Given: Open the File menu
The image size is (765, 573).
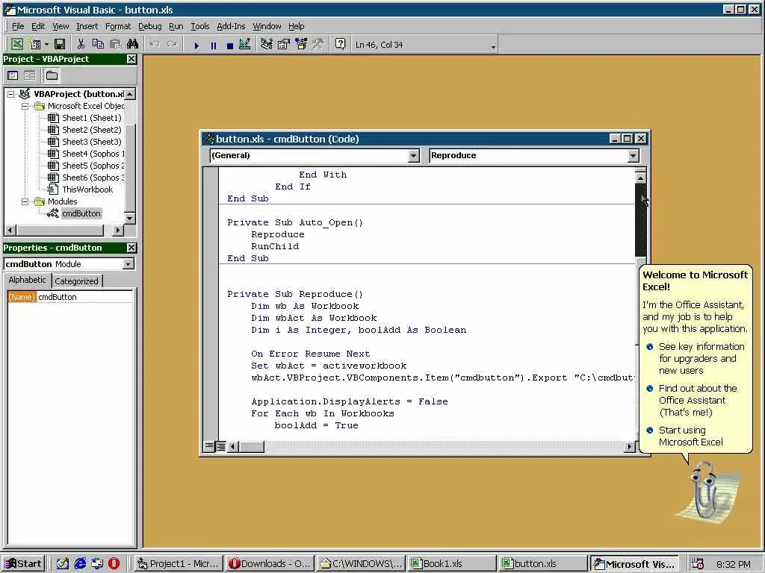Looking at the screenshot, I should 18,26.
